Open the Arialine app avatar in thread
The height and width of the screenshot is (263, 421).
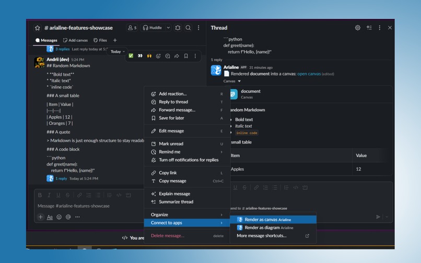(x=216, y=70)
